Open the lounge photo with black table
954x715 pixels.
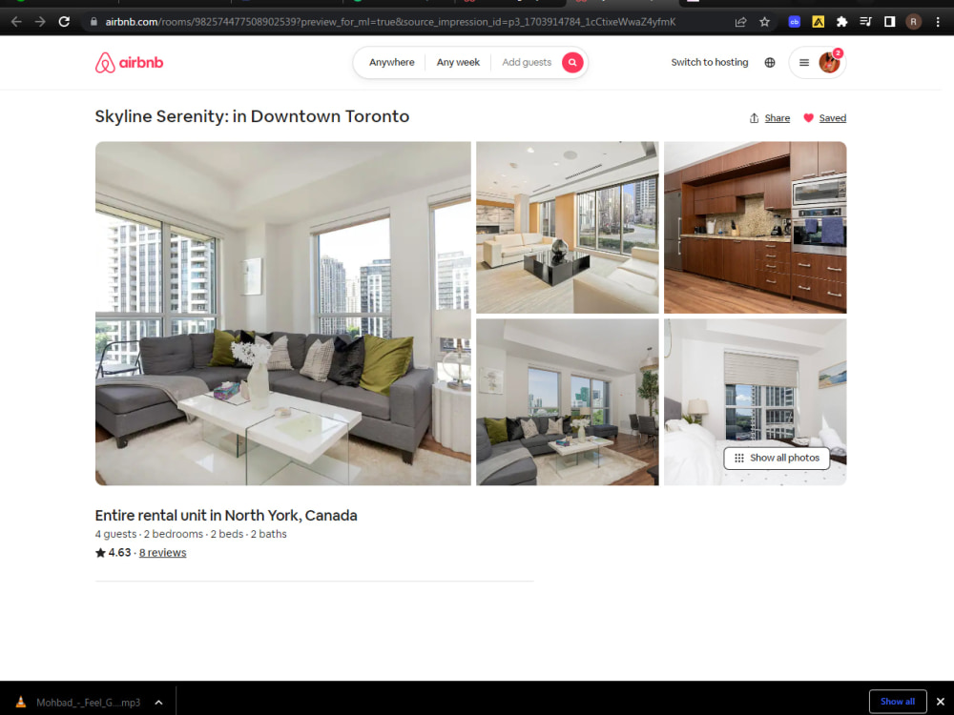point(567,228)
